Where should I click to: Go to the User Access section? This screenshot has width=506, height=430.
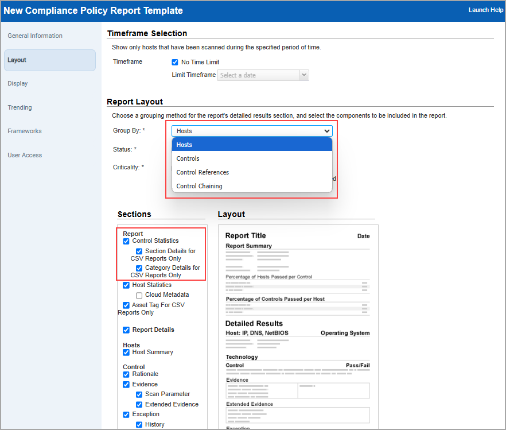pyautogui.click(x=25, y=155)
